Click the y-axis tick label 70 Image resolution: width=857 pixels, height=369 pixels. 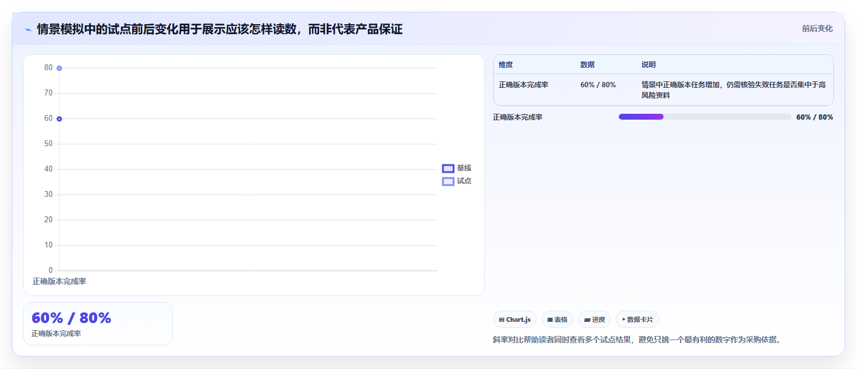[x=48, y=93]
